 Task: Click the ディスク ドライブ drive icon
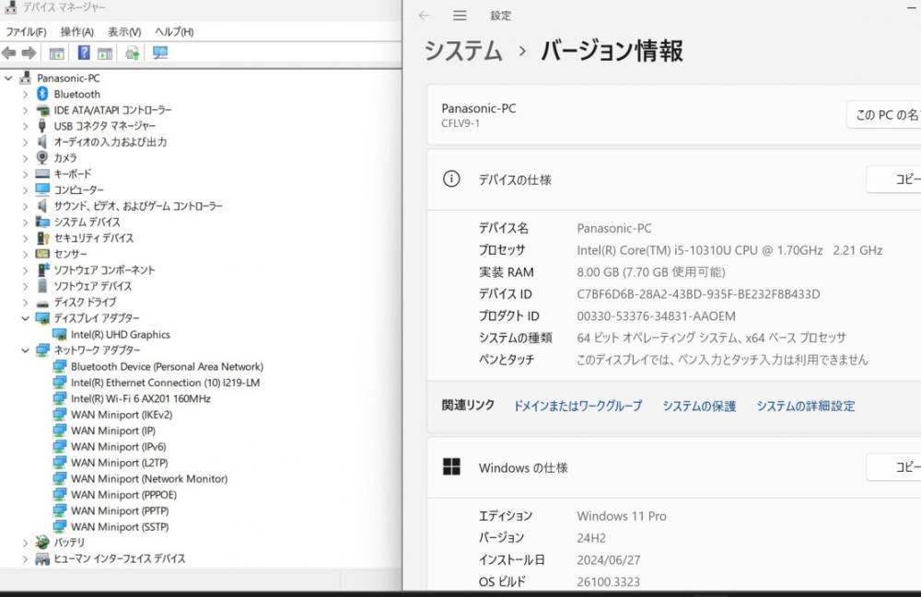click(x=42, y=303)
